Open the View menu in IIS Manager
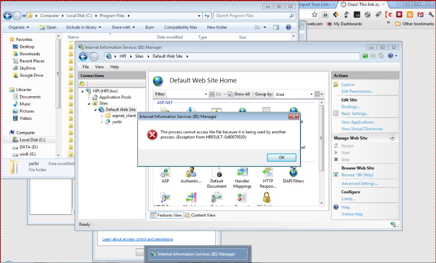Image resolution: width=436 pixels, height=263 pixels. [x=100, y=67]
